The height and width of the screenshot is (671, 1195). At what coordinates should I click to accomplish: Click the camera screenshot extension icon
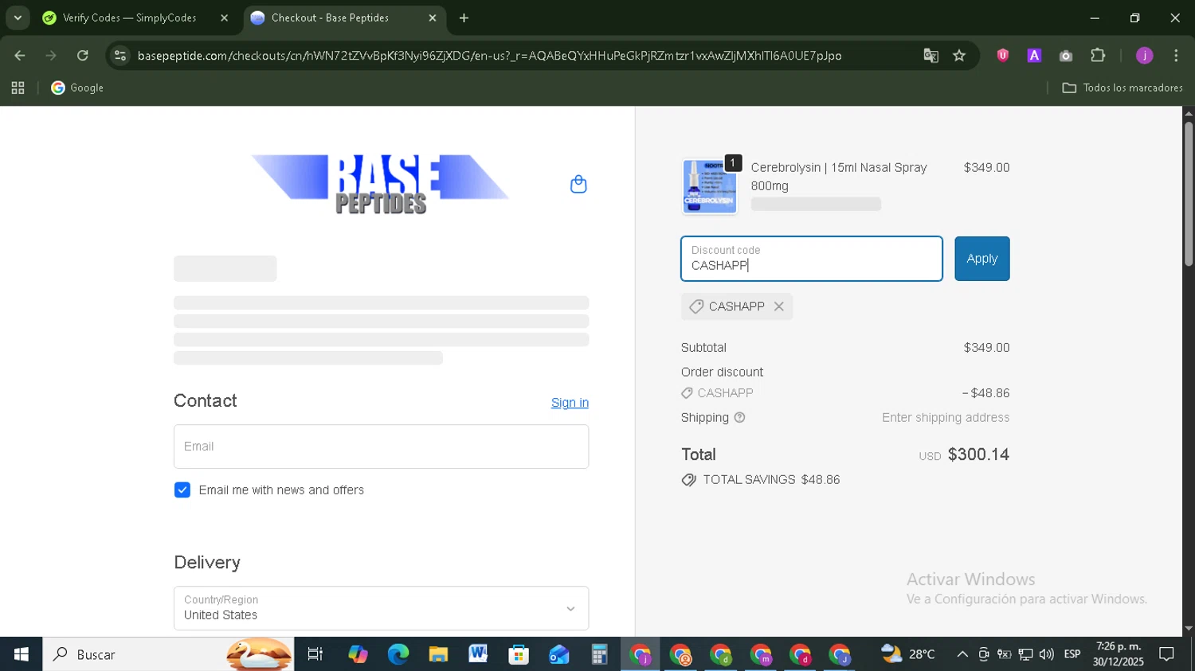coord(1066,56)
